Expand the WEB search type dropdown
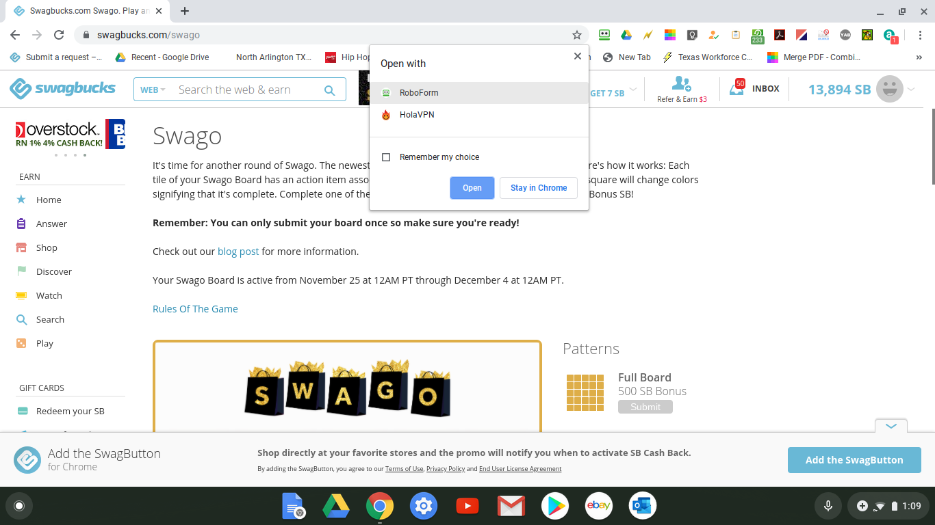This screenshot has height=525, width=935. 153,90
